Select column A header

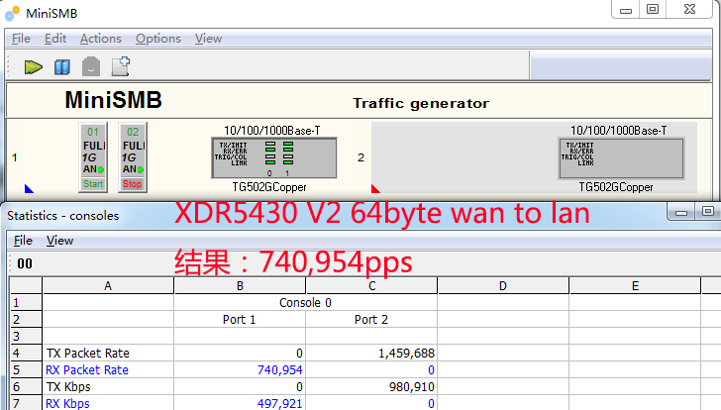[108, 286]
